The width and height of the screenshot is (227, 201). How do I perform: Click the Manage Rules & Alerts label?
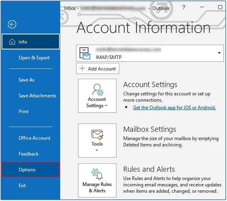(x=97, y=188)
